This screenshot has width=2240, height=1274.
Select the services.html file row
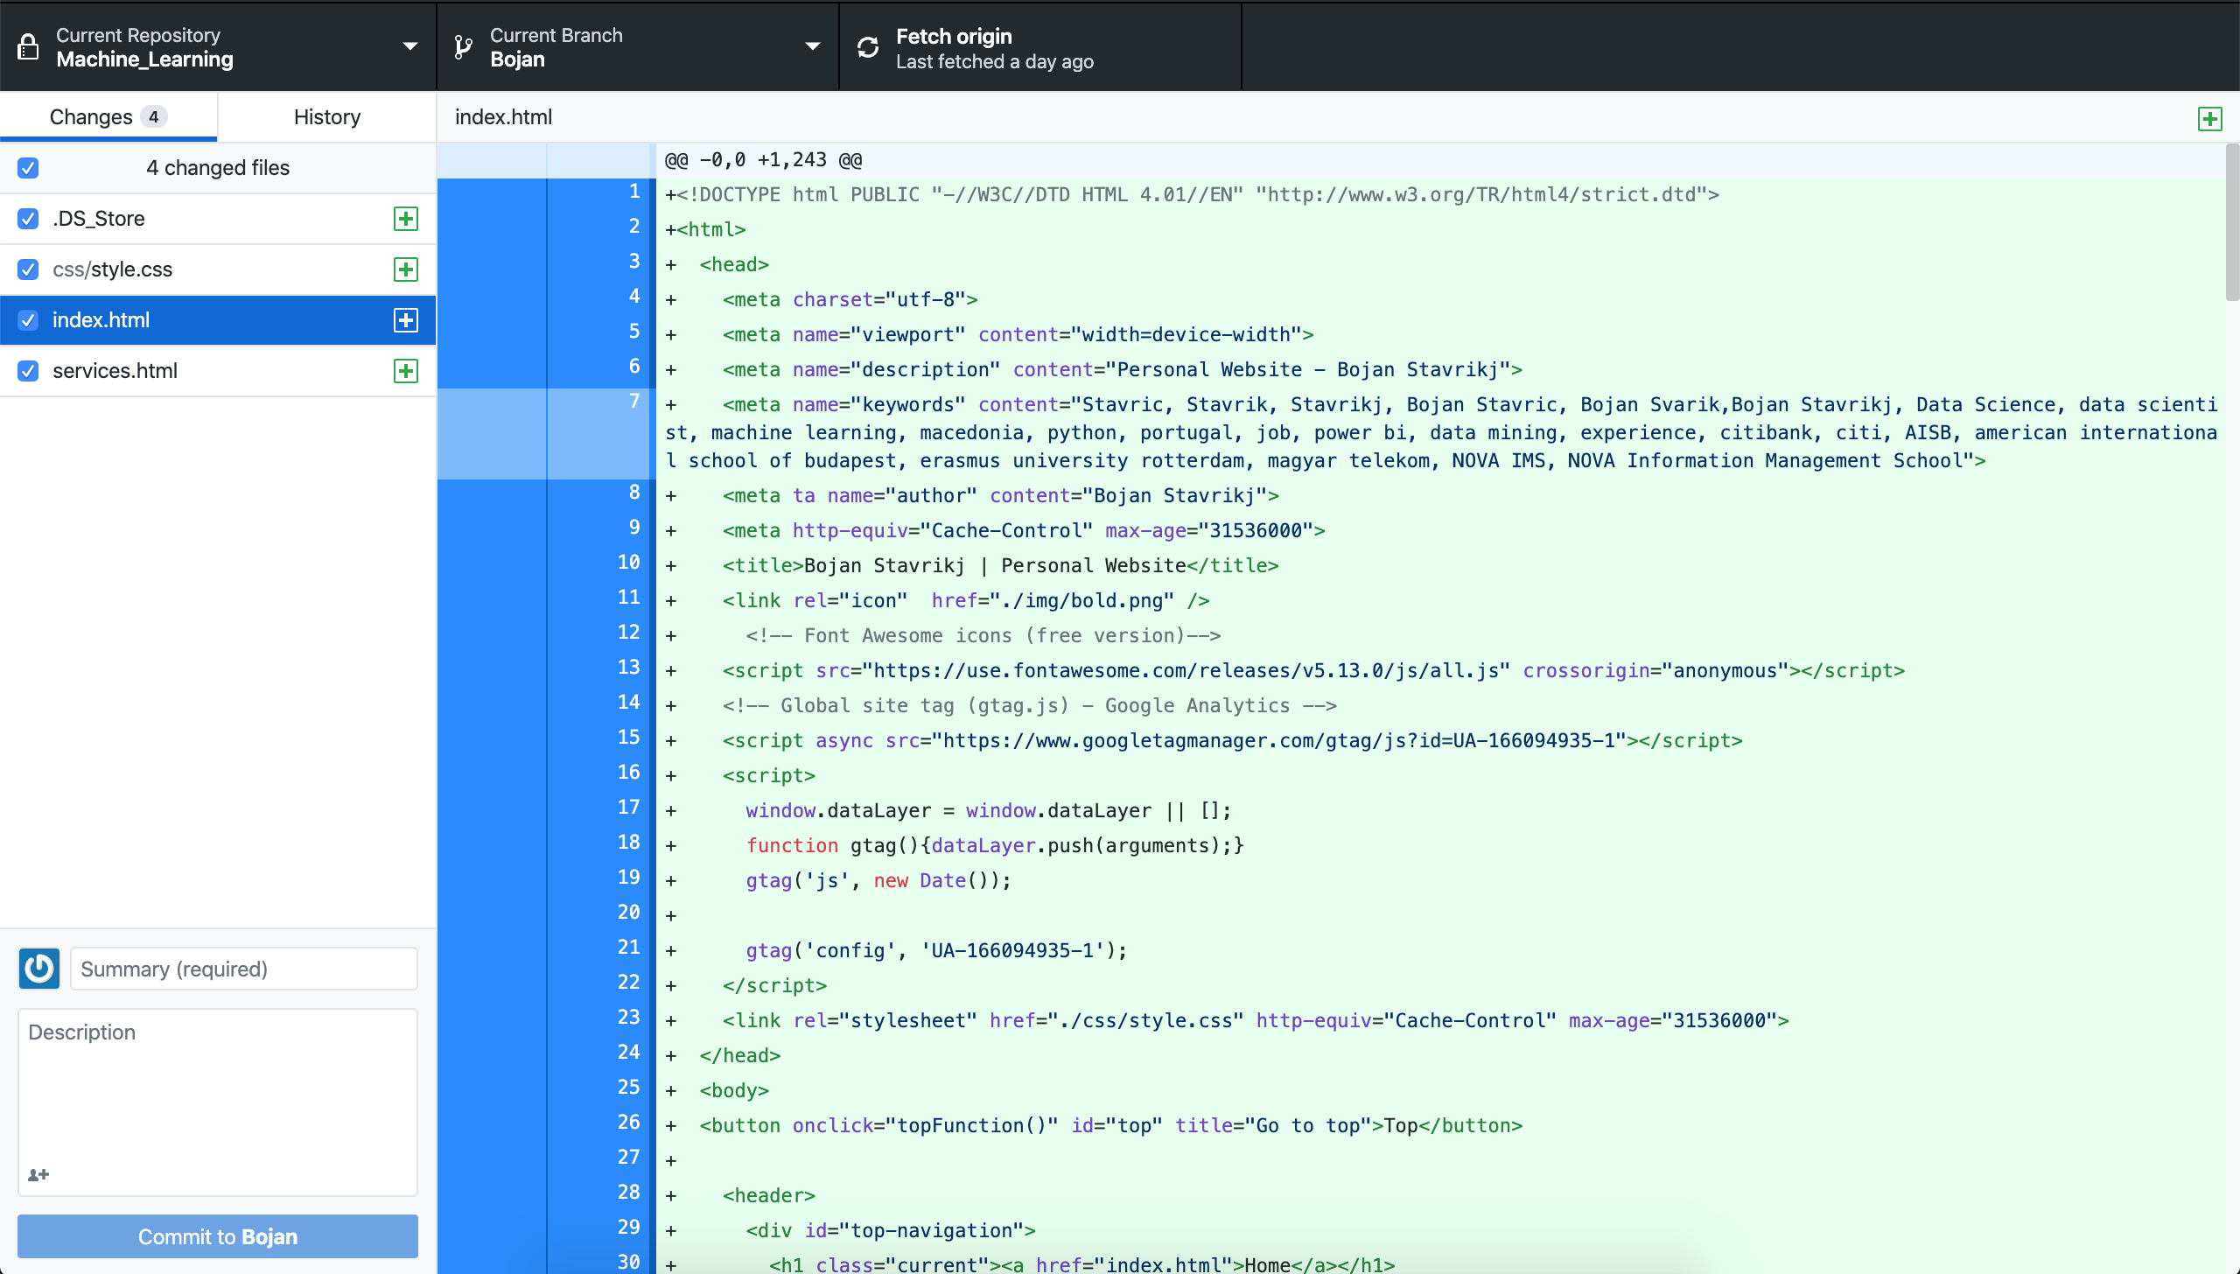pyautogui.click(x=218, y=371)
